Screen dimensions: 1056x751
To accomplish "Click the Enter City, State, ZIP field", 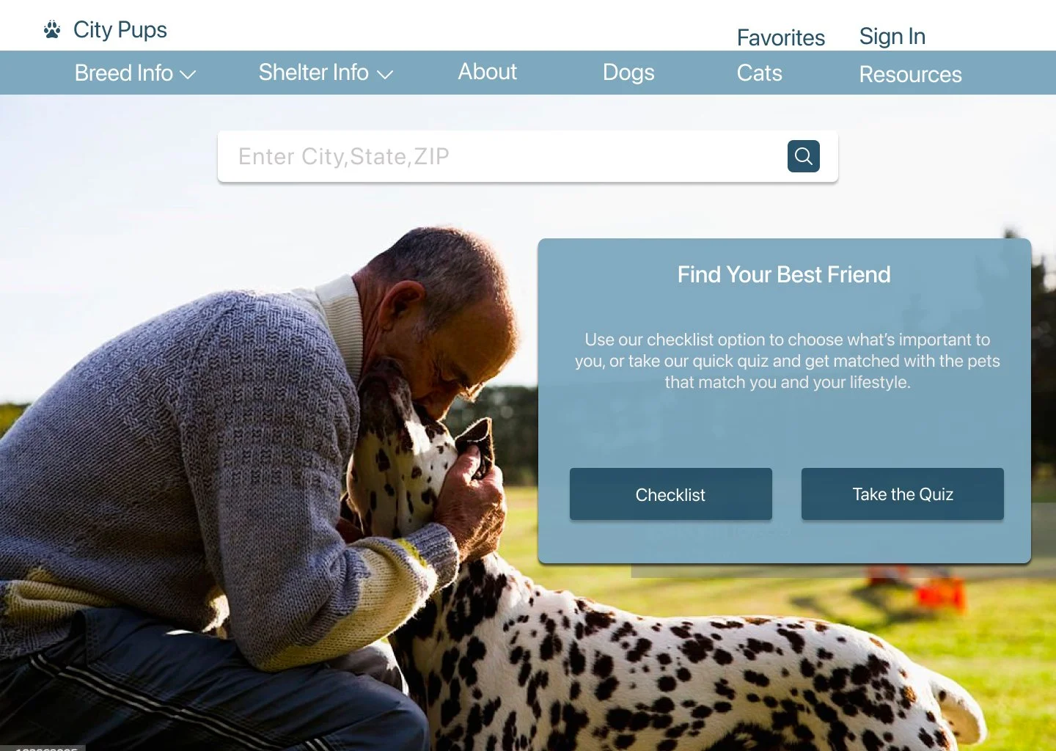I will [x=502, y=156].
